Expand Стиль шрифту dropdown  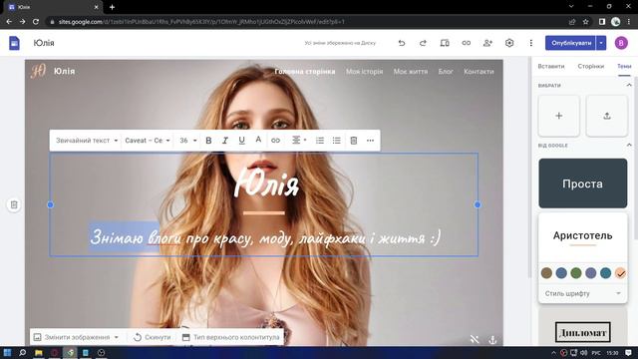(x=582, y=293)
